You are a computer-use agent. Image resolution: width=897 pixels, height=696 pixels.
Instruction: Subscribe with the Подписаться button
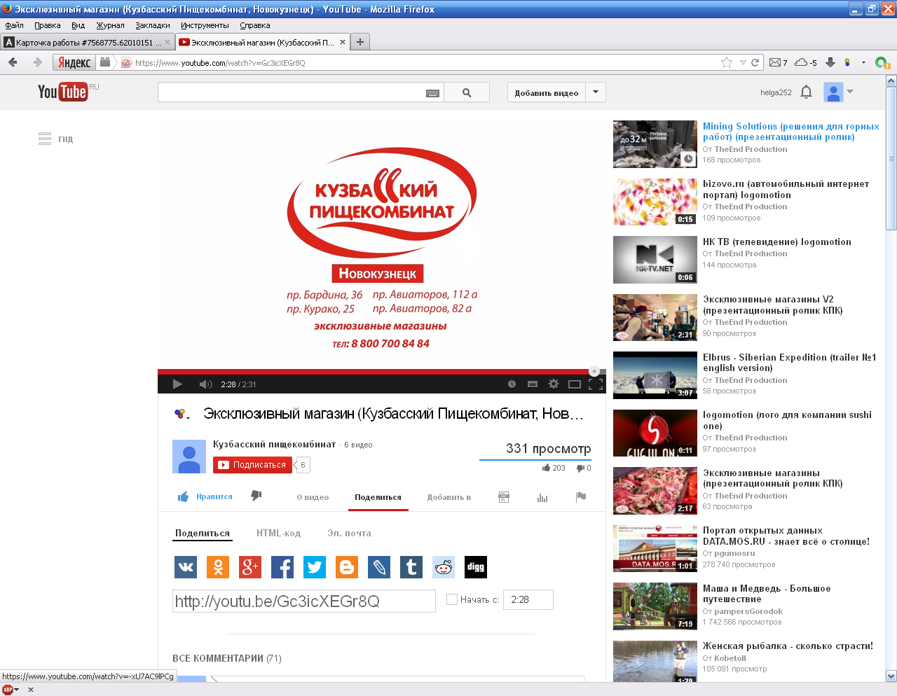(252, 465)
